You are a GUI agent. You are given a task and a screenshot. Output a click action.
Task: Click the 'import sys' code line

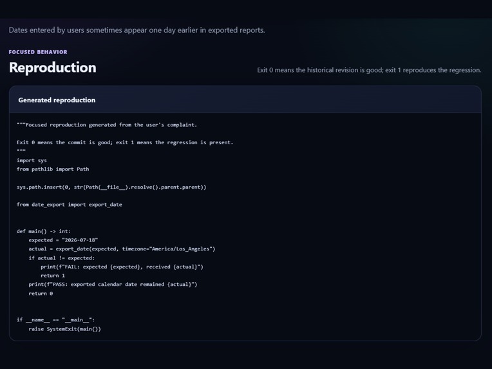[x=32, y=160]
